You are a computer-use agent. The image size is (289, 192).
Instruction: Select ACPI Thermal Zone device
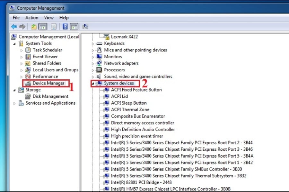click(130, 110)
